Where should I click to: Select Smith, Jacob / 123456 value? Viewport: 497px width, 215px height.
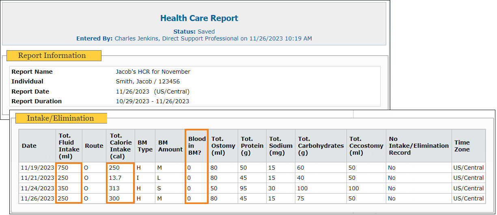(148, 81)
